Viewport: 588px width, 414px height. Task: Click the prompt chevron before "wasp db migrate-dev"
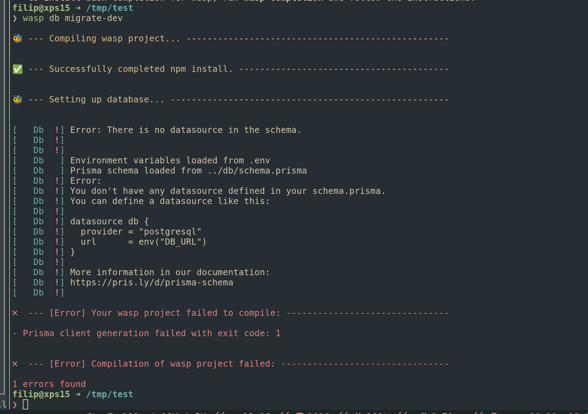15,18
